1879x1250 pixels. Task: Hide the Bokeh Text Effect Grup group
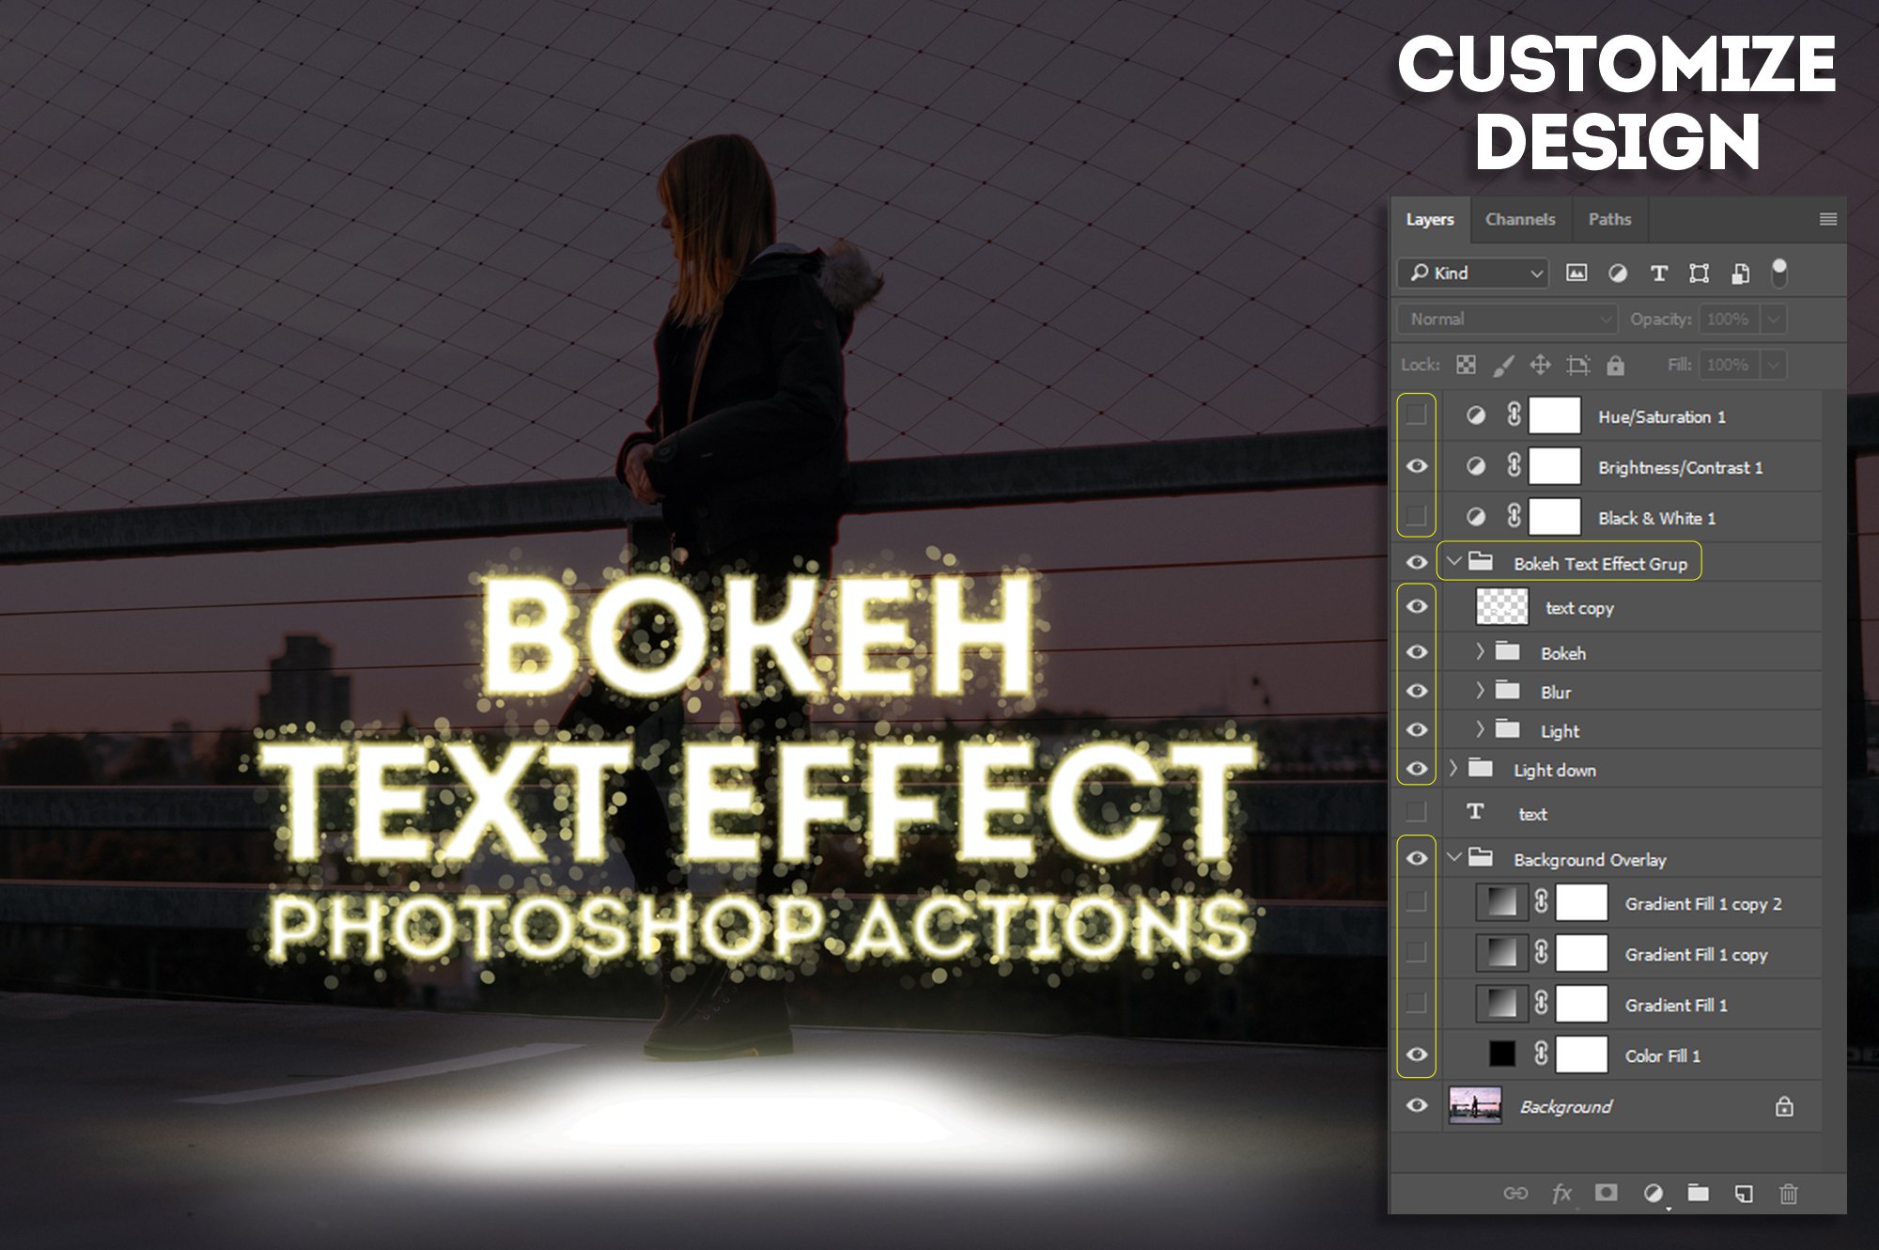(x=1417, y=562)
